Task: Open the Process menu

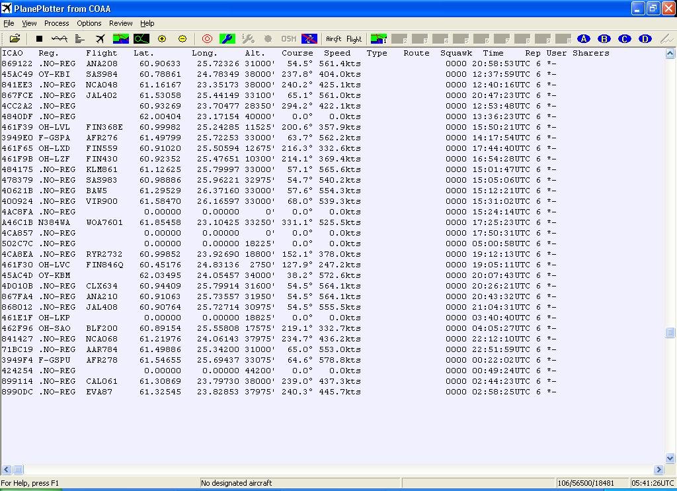Action: 56,23
